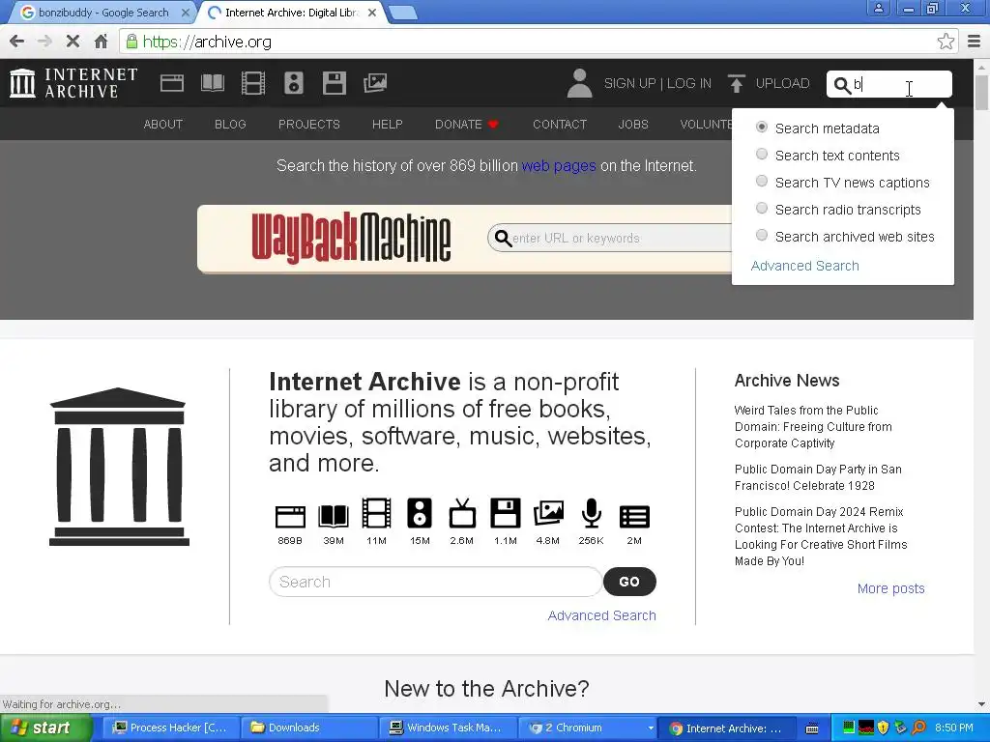Image resolution: width=990 pixels, height=742 pixels.
Task: Click the collections list icon labeled 2M
Action: point(634,517)
